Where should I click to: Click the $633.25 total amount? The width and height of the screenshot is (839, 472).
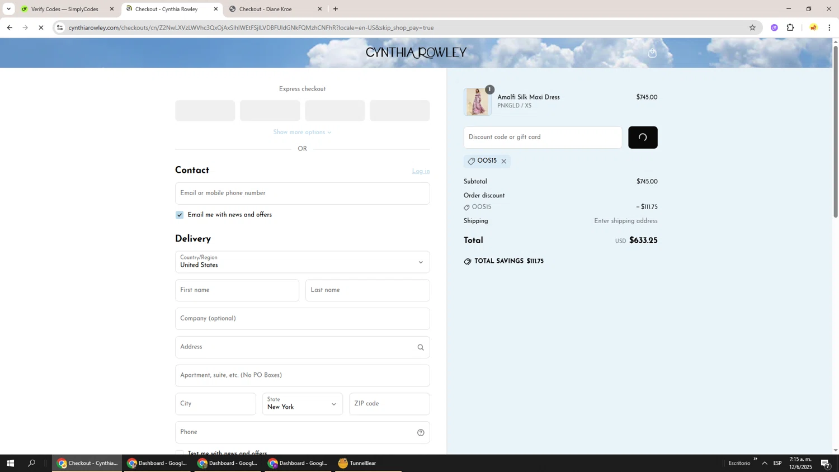point(643,241)
